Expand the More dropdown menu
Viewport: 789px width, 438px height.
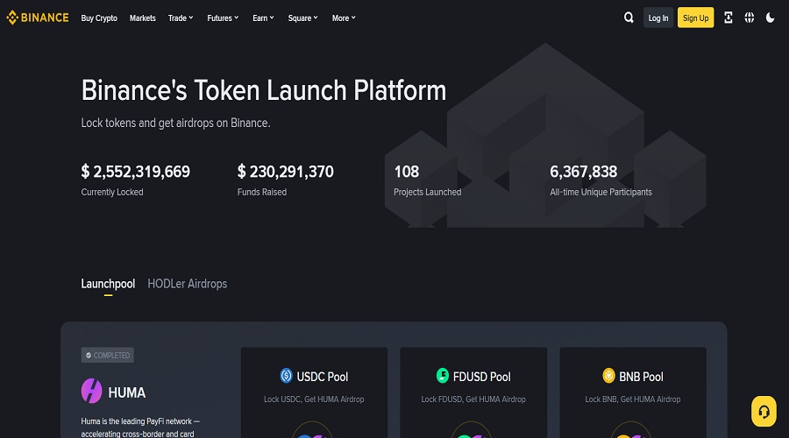[x=344, y=18]
